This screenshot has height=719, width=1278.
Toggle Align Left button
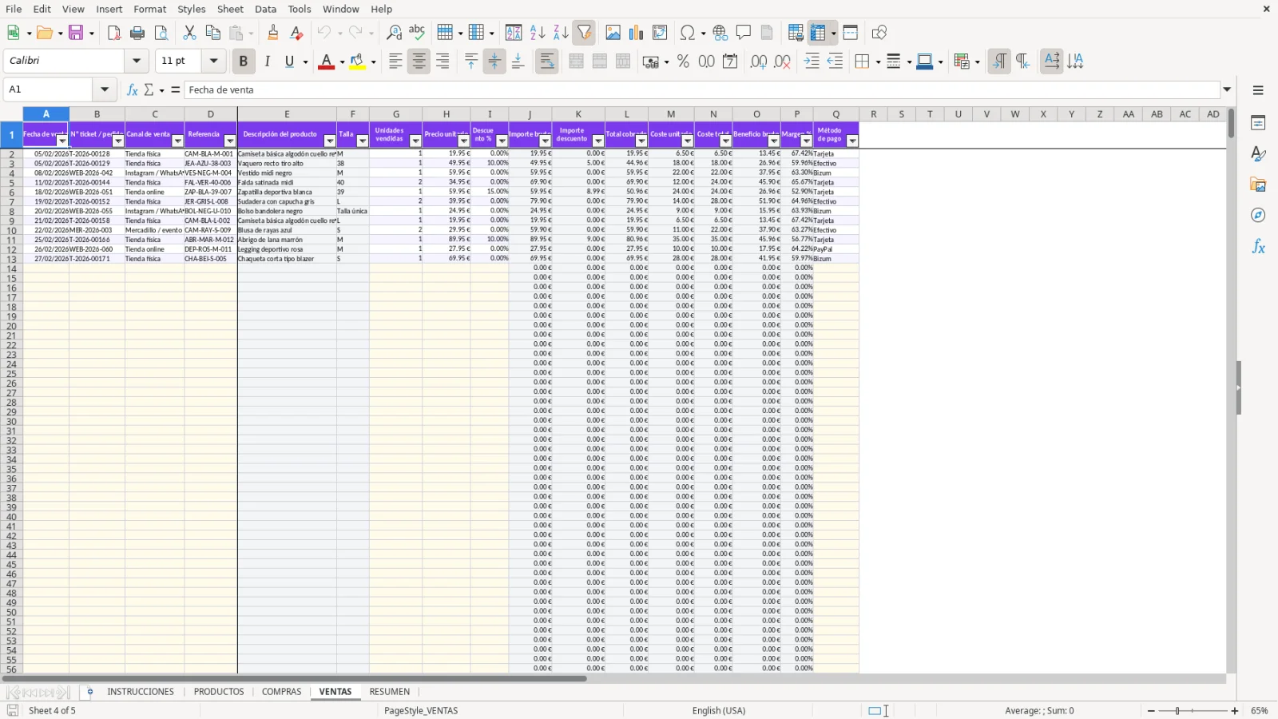tap(395, 62)
